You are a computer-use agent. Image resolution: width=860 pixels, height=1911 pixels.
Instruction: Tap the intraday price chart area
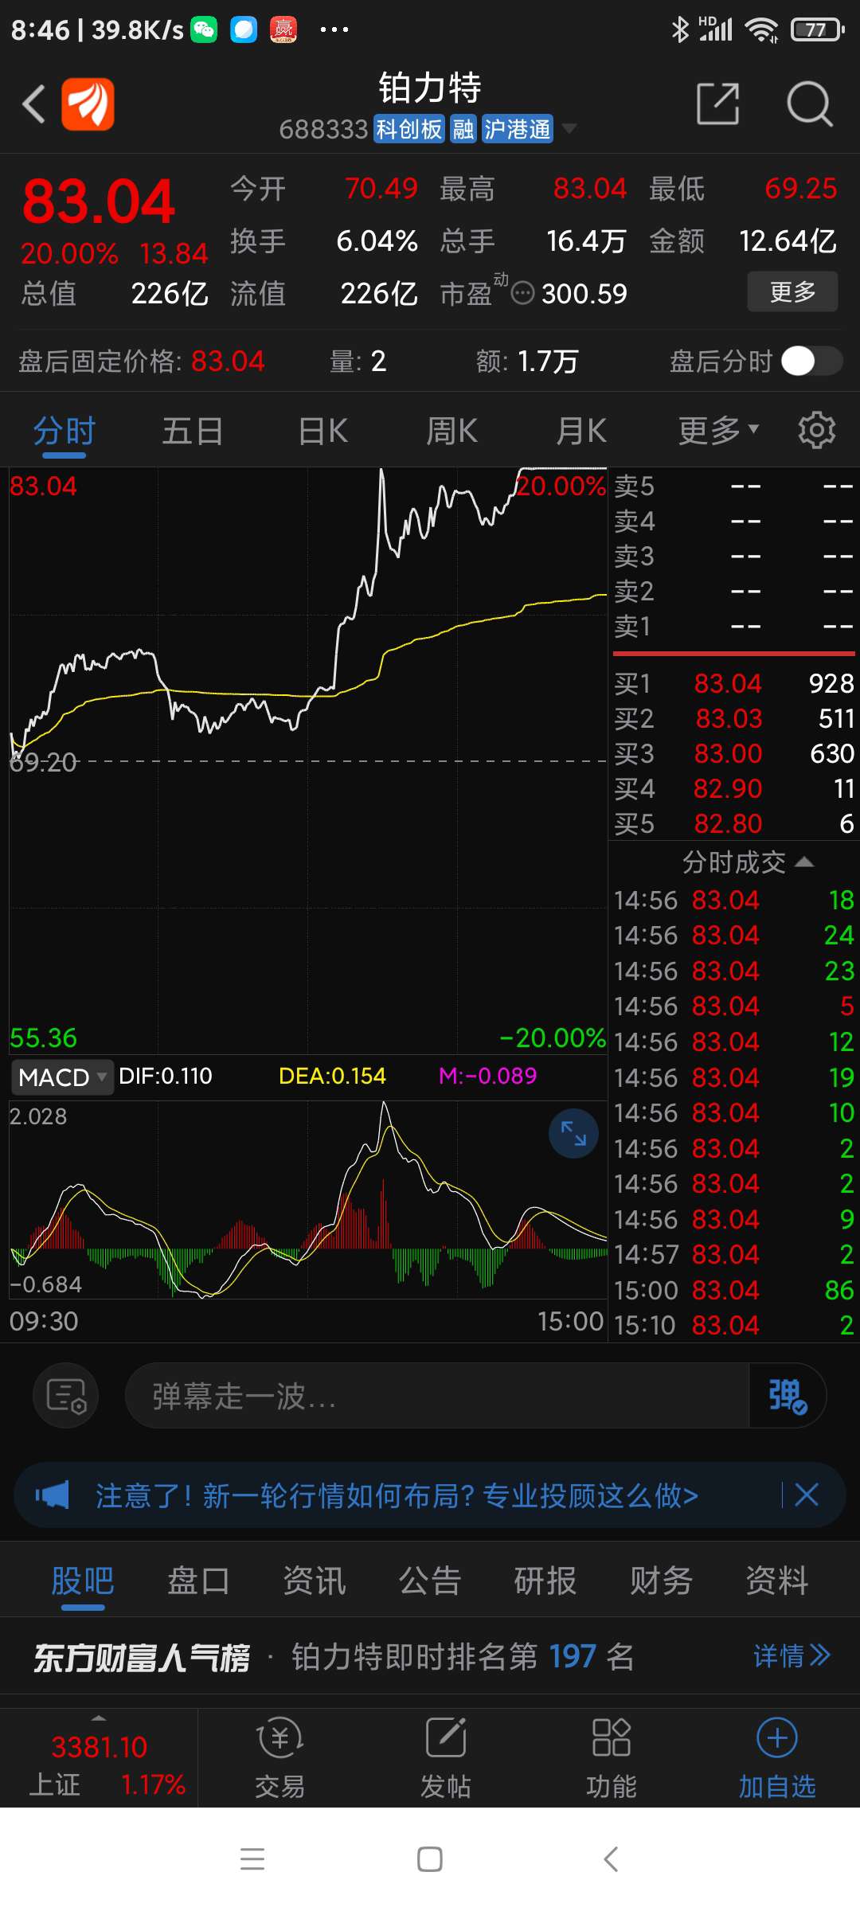click(308, 760)
